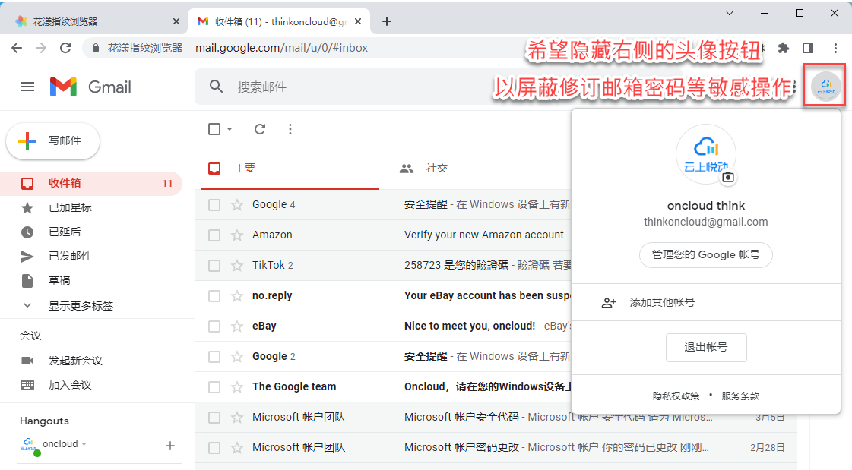Viewport: 852px width, 470px height.
Task: Open the browser extensions puzzle icon
Action: point(783,48)
